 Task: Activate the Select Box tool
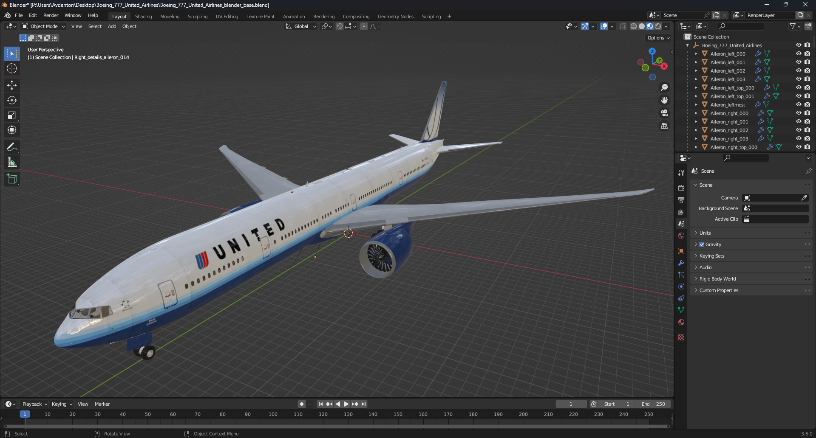[x=12, y=53]
